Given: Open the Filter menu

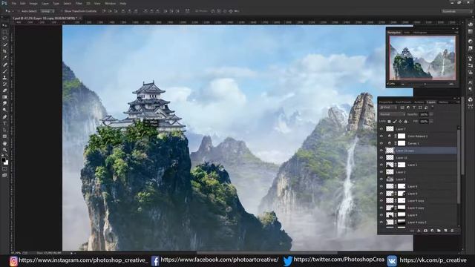Looking at the screenshot, I should tap(79, 3).
